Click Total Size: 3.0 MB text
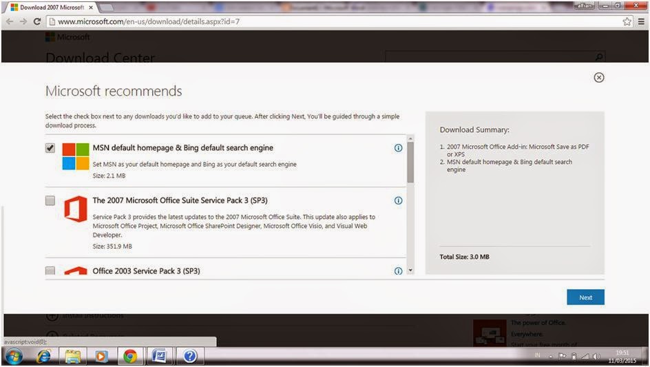650x367 pixels. pyautogui.click(x=464, y=257)
